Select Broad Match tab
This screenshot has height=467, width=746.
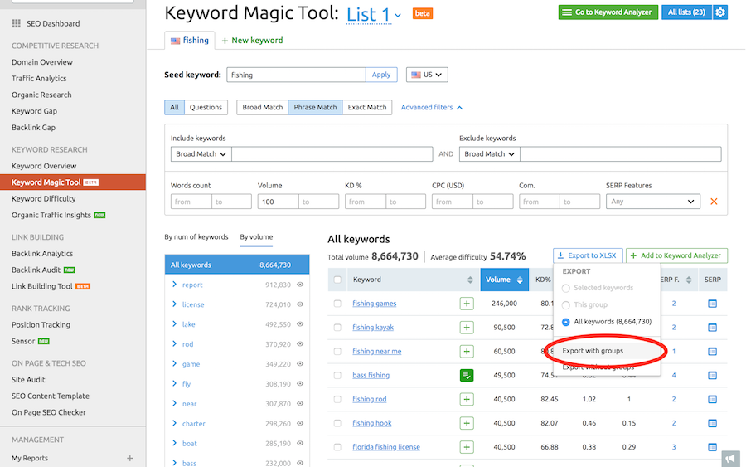[262, 108]
